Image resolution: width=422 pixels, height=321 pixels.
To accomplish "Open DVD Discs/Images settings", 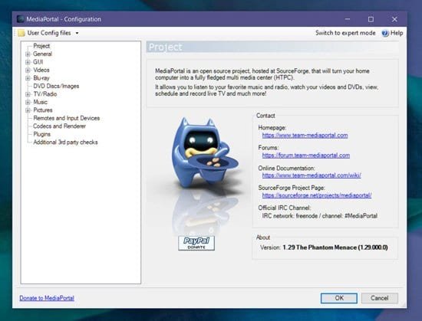I will [x=56, y=87].
